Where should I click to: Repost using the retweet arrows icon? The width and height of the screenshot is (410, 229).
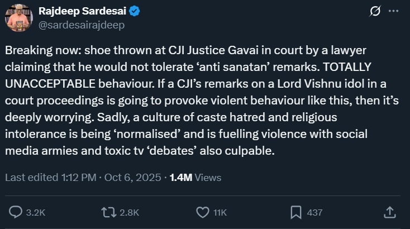click(107, 212)
